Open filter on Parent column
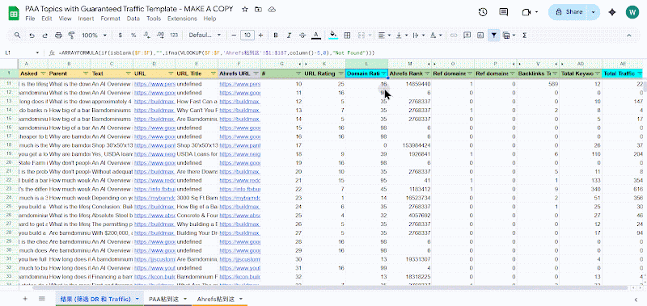The image size is (647, 306). pyautogui.click(x=86, y=73)
